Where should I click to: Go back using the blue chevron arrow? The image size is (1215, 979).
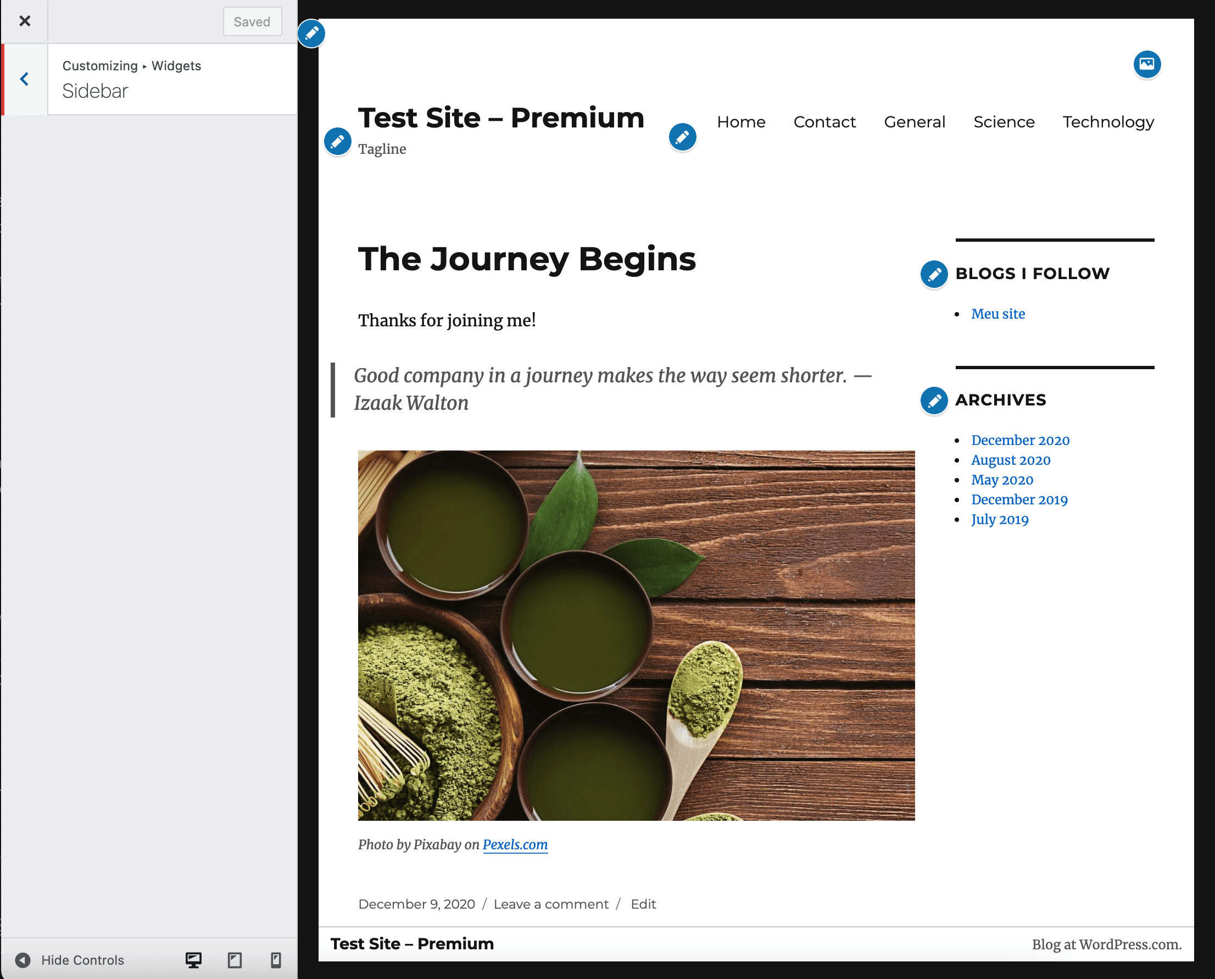pos(24,79)
